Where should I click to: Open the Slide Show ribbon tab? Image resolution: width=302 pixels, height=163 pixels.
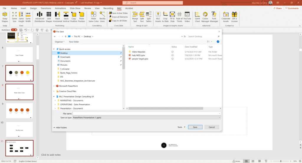pyautogui.click(x=75, y=8)
